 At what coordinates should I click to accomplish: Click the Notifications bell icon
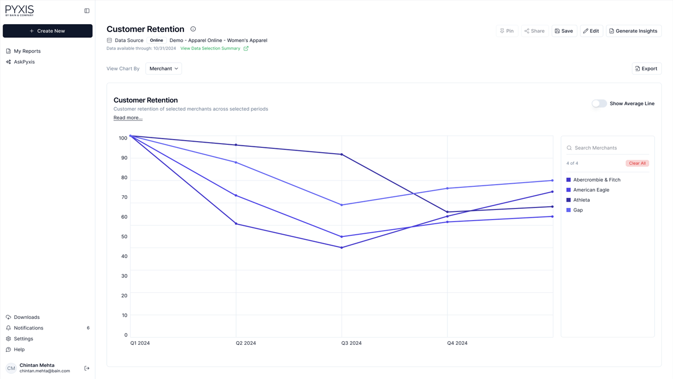coord(8,328)
